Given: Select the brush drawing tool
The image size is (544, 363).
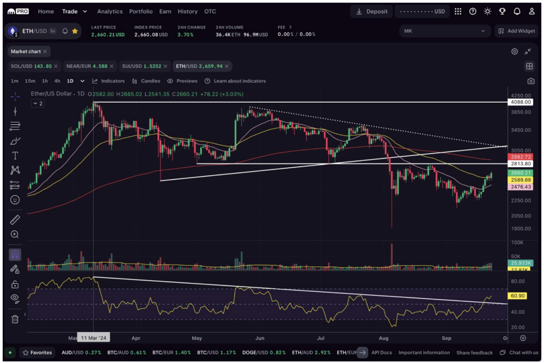Looking at the screenshot, I should tap(15, 141).
